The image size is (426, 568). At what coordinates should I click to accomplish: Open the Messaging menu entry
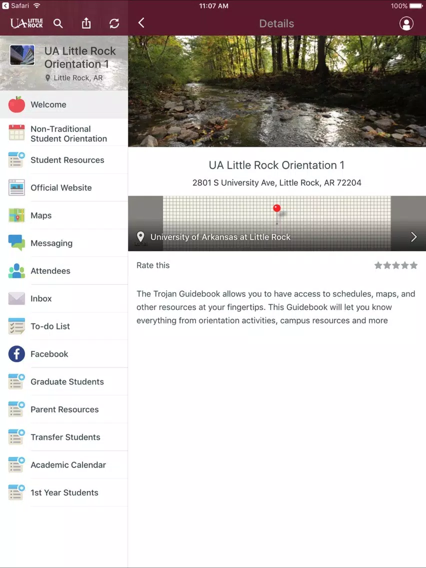tap(64, 243)
